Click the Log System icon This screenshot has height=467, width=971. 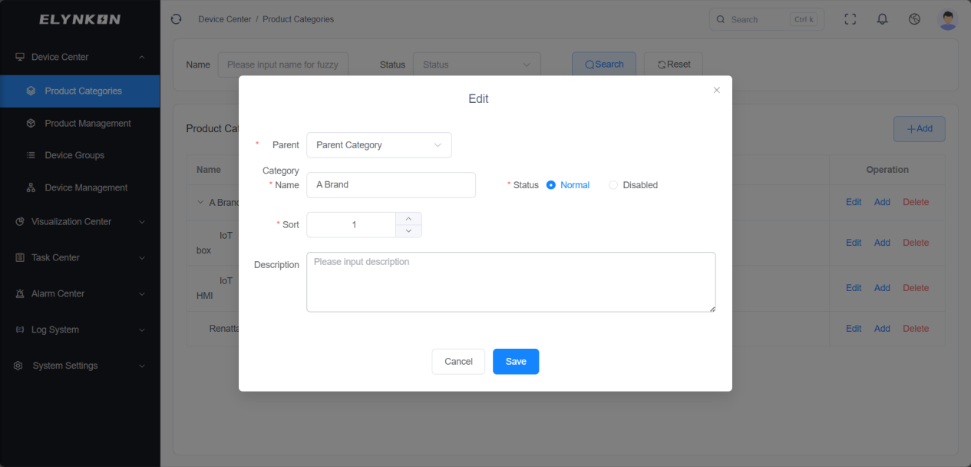[20, 330]
